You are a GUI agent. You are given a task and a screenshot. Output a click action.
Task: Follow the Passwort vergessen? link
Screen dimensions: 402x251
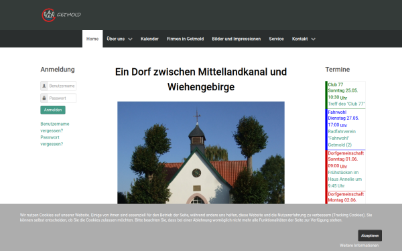[52, 141]
